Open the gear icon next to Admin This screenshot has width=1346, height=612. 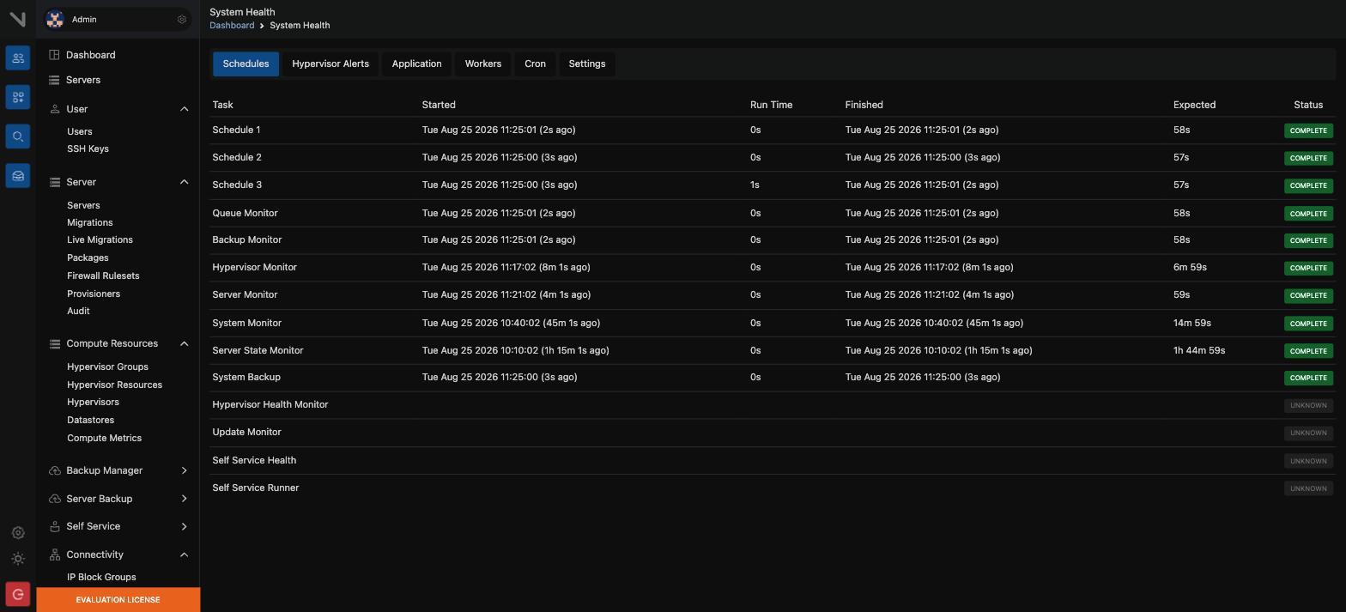182,19
